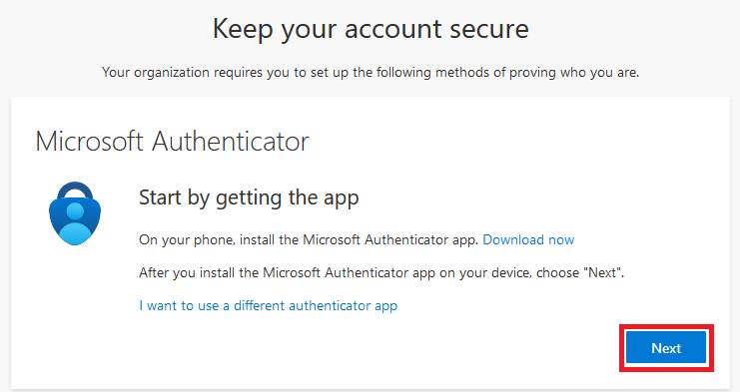The height and width of the screenshot is (392, 740).
Task: Click the word "Authenticator" in card title
Action: pos(230,142)
